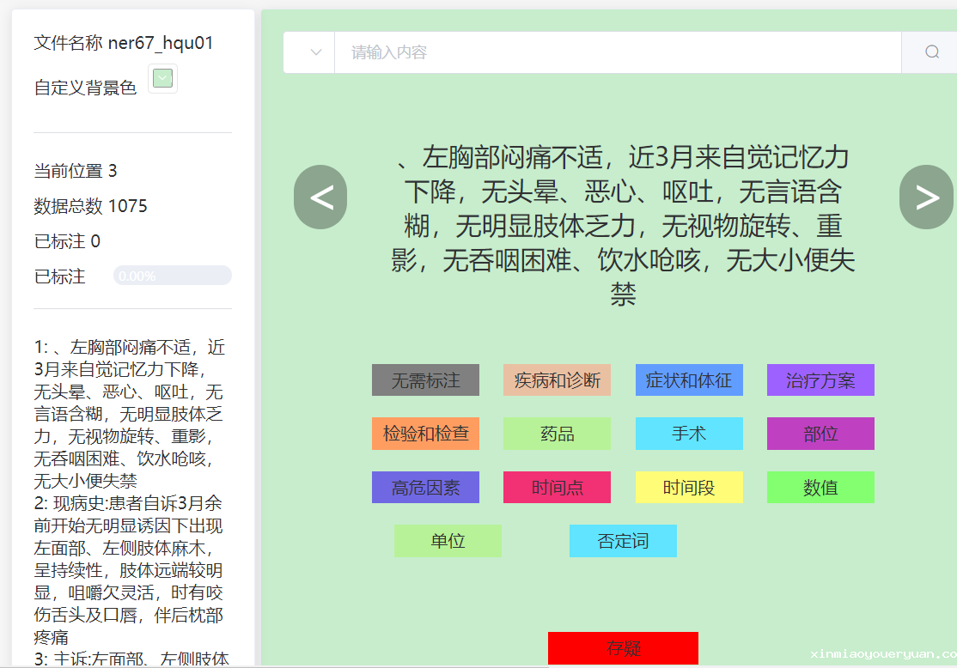Go to next record arrow
This screenshot has height=668, width=957.
[x=926, y=197]
